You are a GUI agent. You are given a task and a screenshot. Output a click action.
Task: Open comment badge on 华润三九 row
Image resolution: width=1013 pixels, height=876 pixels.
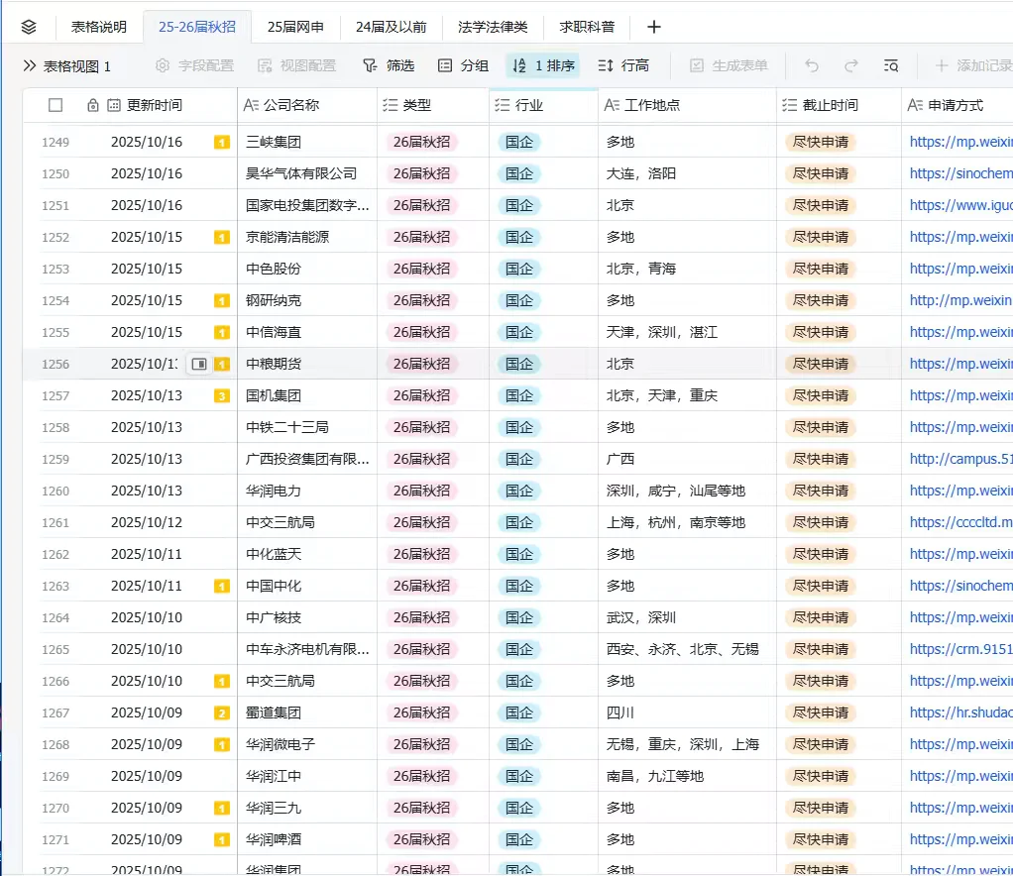(222, 809)
